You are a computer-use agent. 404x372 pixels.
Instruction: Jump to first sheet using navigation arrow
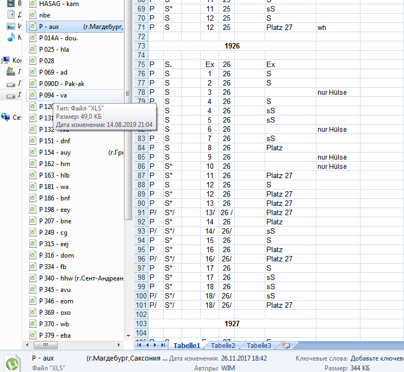coord(140,345)
